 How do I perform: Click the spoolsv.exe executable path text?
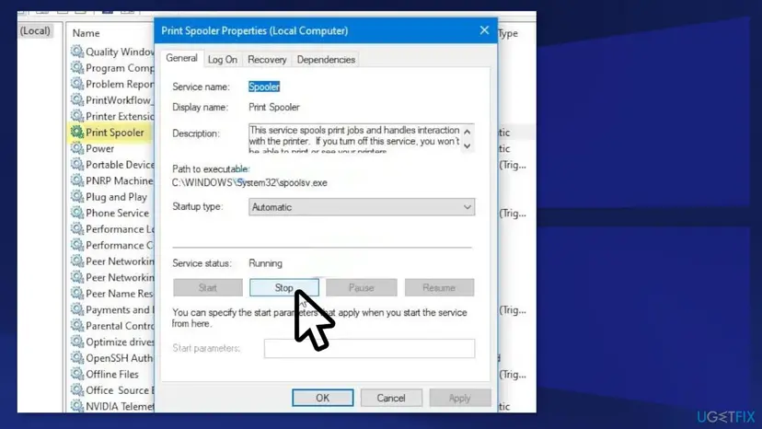tap(249, 183)
